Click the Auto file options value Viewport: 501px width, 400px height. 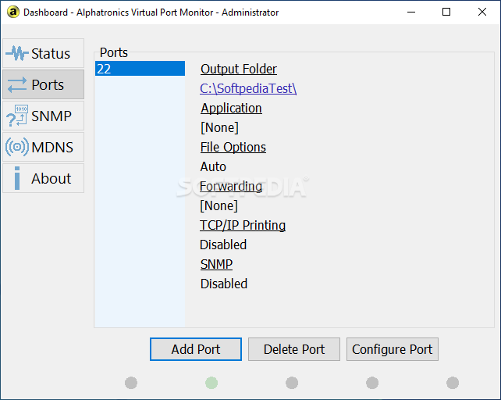(x=213, y=166)
